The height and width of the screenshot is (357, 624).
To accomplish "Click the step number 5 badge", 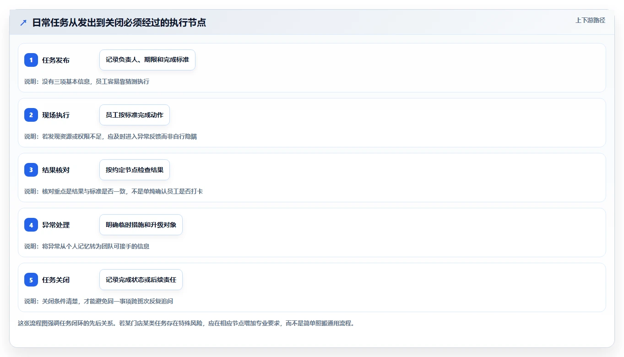I will point(31,280).
